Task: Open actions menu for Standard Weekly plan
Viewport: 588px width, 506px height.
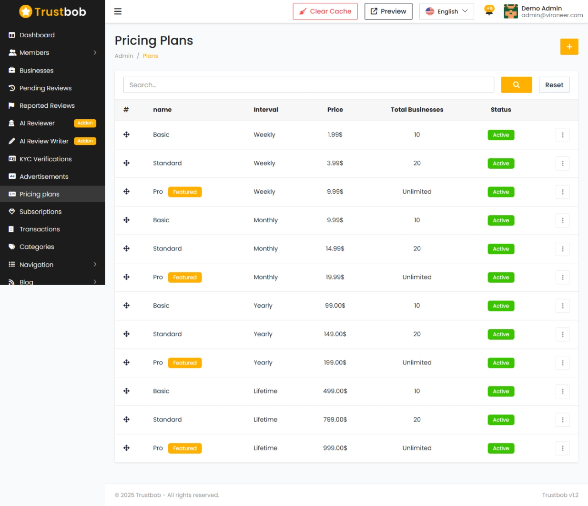Action: 562,164
